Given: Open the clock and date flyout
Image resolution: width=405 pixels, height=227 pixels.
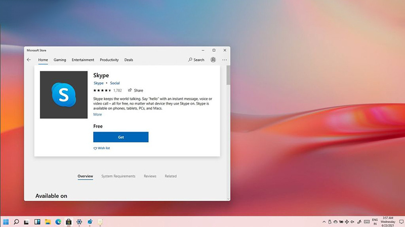Looking at the screenshot, I should (x=388, y=221).
